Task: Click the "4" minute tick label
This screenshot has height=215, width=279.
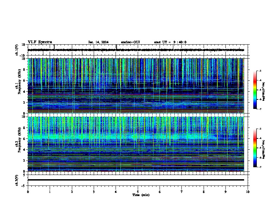Action: pos(116,192)
